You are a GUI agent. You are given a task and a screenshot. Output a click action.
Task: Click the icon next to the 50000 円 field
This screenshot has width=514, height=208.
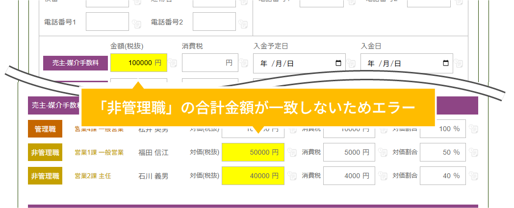[292, 152]
